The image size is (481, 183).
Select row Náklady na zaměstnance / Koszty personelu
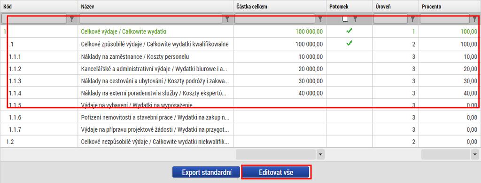click(240, 56)
